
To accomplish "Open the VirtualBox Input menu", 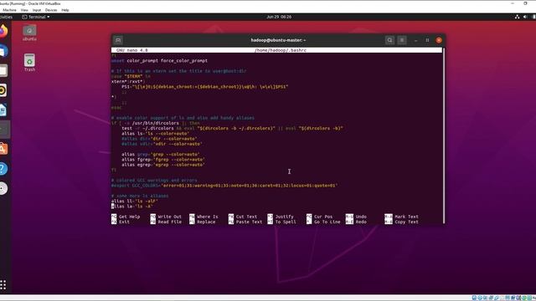I will click(37, 10).
